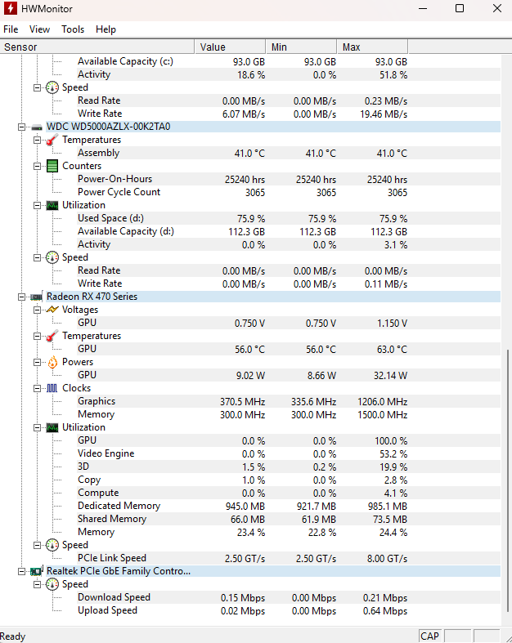Image resolution: width=512 pixels, height=643 pixels.
Task: Open the File menu
Action: [x=11, y=29]
